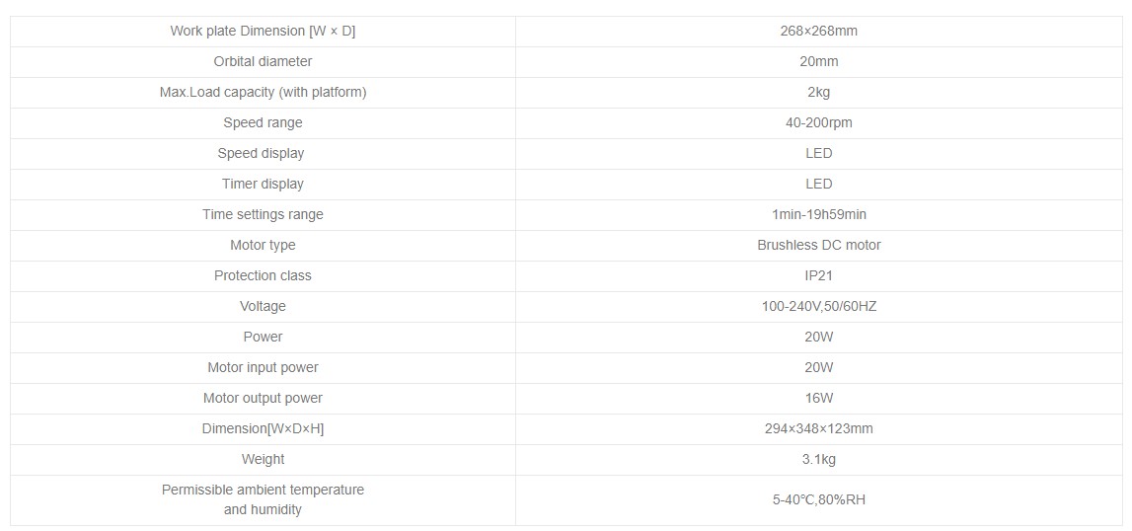This screenshot has width=1132, height=531.
Task: Select the 1min-19h59min value
Action: [x=818, y=214]
